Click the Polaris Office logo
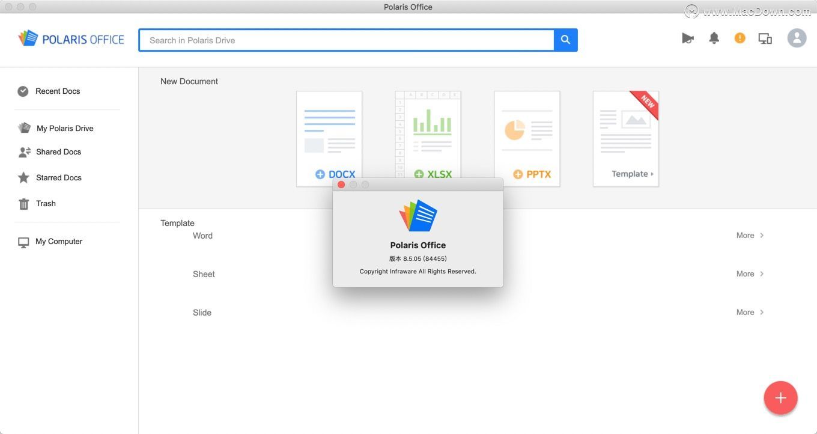This screenshot has height=434, width=817. (x=71, y=39)
